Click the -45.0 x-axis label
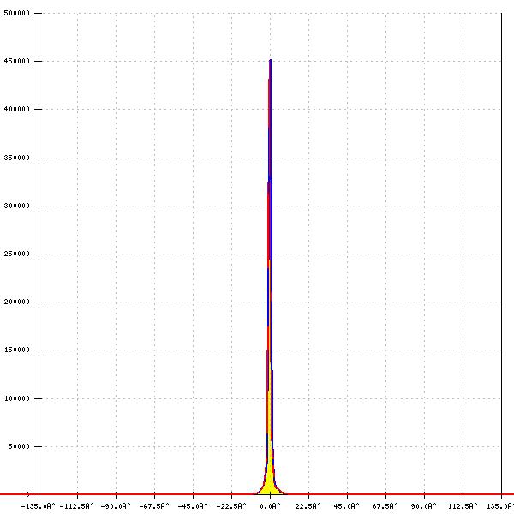Image resolution: width=514 pixels, height=514 pixels. [x=193, y=506]
